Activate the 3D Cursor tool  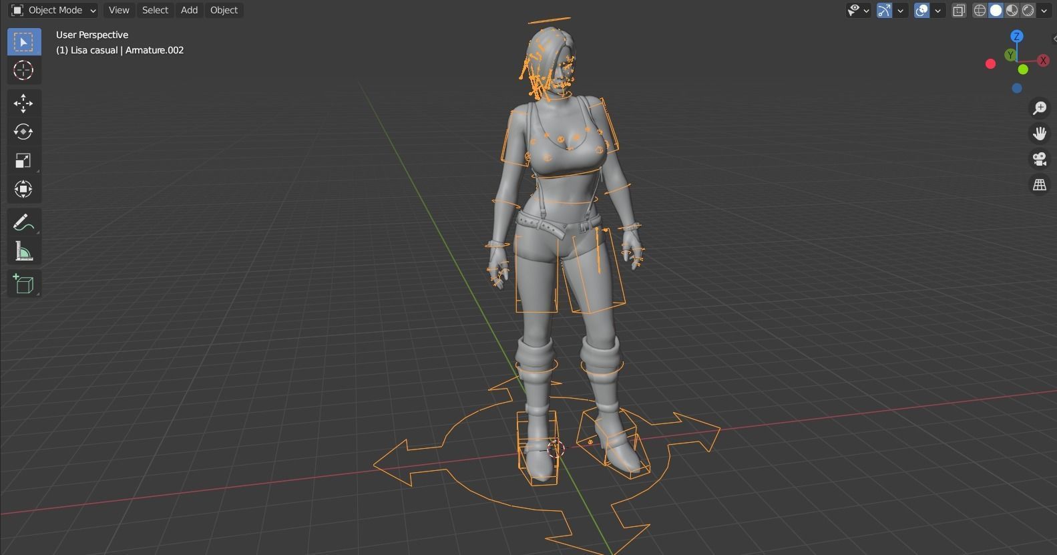pos(24,71)
